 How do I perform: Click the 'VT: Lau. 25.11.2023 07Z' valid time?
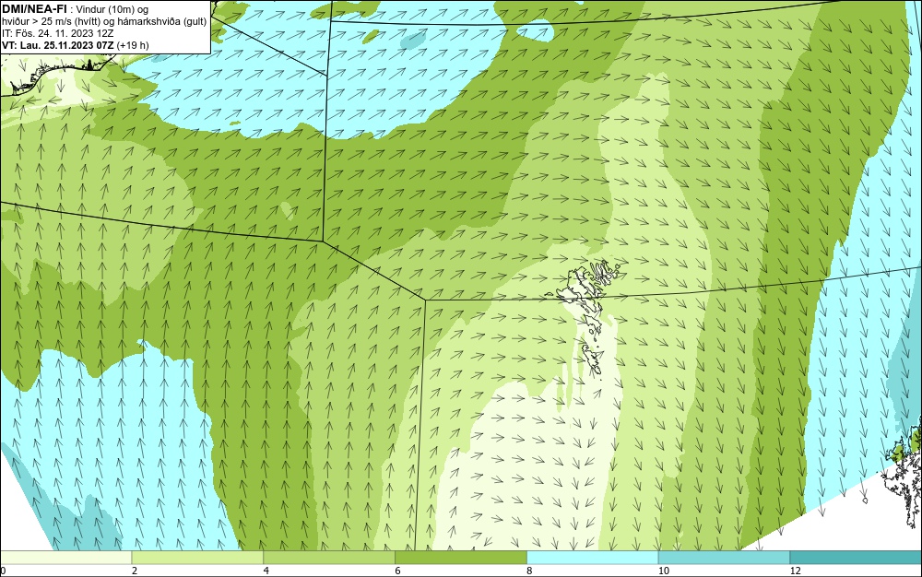tap(57, 45)
